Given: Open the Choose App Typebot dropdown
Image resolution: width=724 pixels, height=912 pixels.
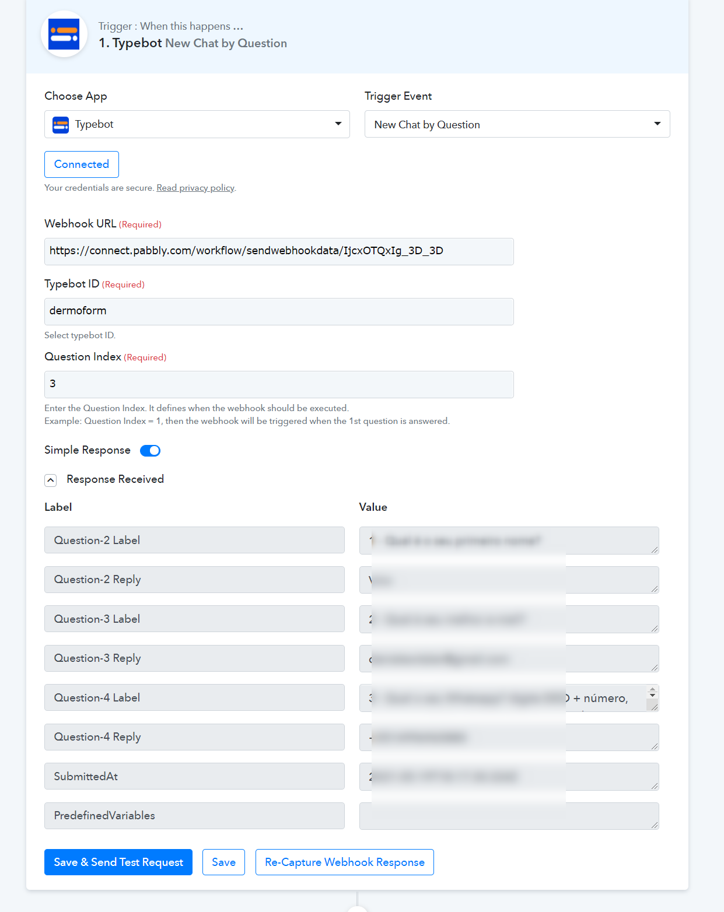Looking at the screenshot, I should (x=197, y=124).
